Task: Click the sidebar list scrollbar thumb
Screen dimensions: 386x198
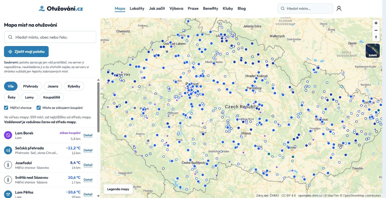Action: [98, 107]
